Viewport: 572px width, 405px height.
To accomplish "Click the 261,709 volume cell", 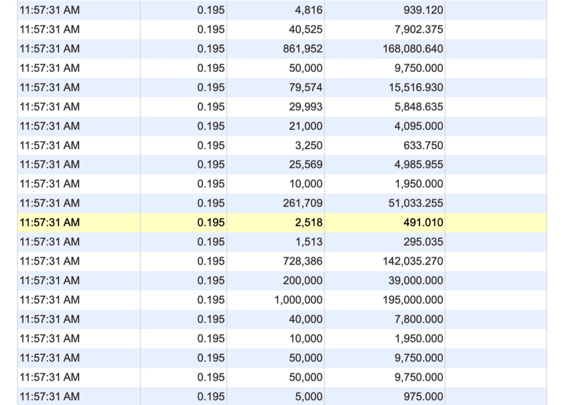I will (303, 203).
